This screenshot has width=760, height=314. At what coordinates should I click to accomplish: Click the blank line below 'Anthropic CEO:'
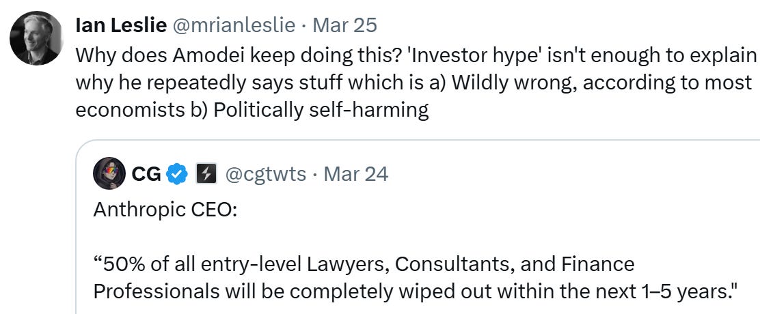pyautogui.click(x=273, y=236)
